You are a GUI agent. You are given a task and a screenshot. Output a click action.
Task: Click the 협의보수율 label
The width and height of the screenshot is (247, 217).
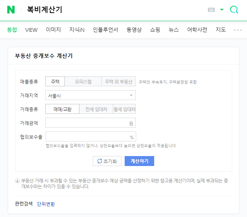[x=31, y=137]
